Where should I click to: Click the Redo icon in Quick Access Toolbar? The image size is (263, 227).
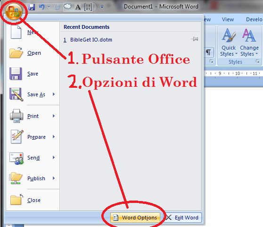pos(57,7)
